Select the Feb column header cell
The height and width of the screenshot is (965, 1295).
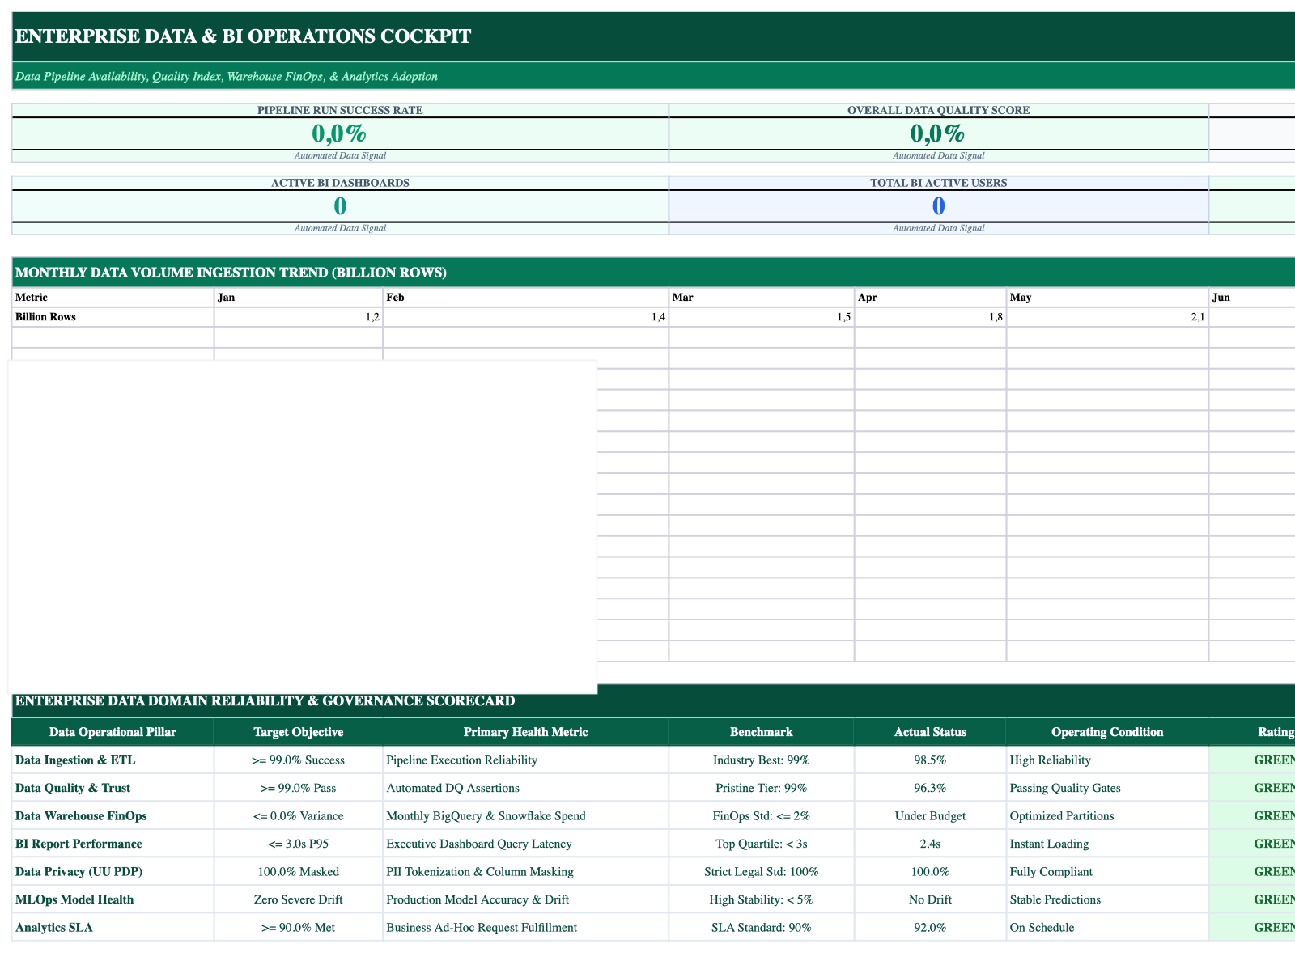pos(526,298)
